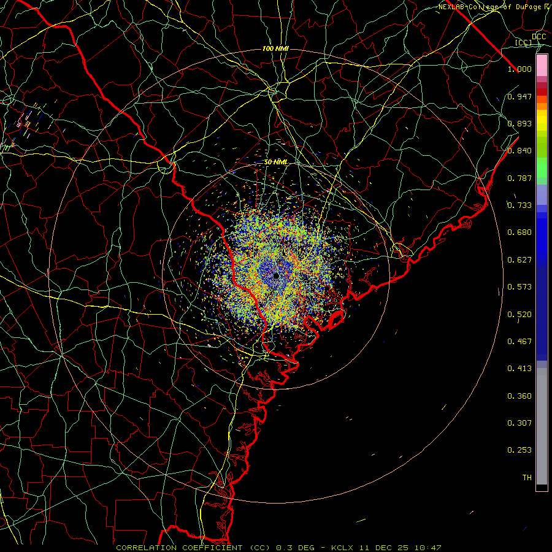
Task: Click the 100 NMI range ring label
Action: (275, 48)
